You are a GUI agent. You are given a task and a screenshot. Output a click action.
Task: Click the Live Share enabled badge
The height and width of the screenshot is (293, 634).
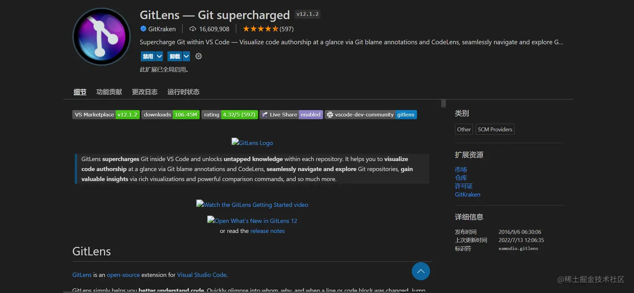pos(291,115)
